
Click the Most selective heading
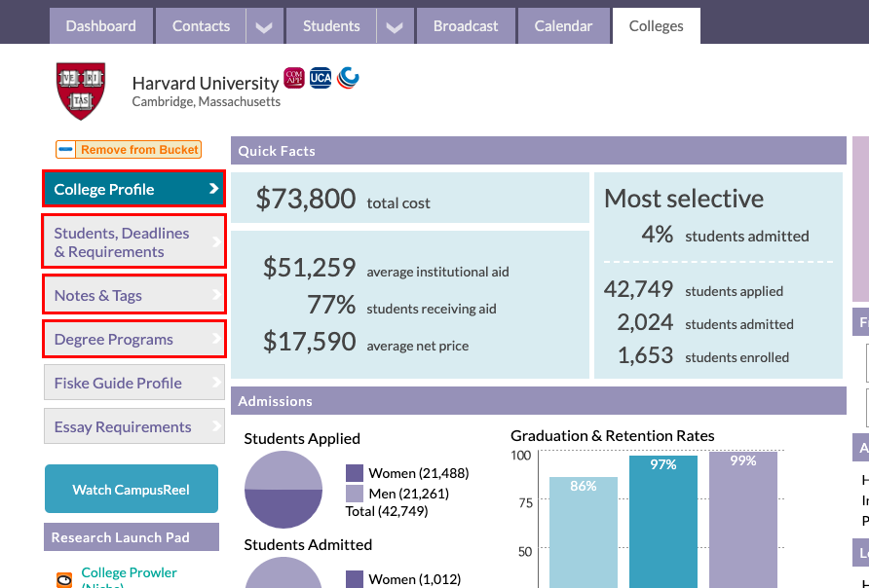point(684,199)
